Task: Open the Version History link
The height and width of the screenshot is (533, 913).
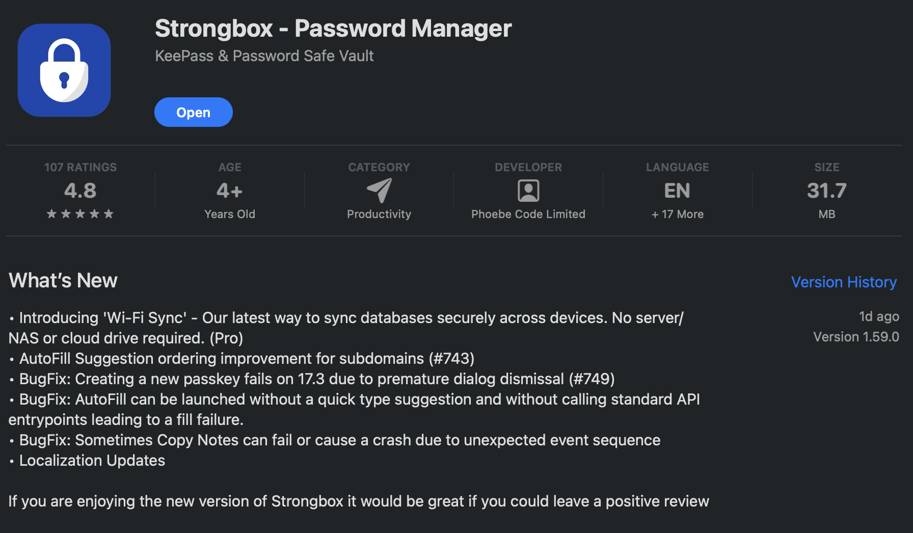Action: pyautogui.click(x=843, y=282)
